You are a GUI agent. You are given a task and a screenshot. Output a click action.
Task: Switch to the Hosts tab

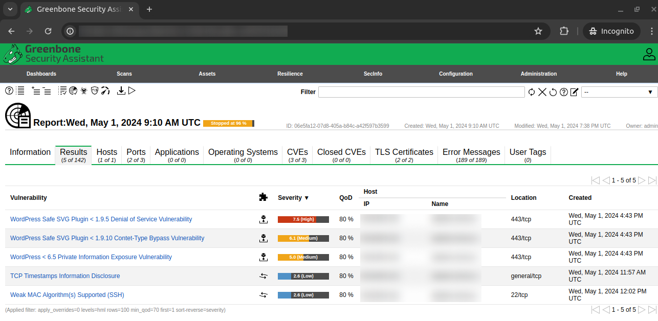(x=107, y=155)
